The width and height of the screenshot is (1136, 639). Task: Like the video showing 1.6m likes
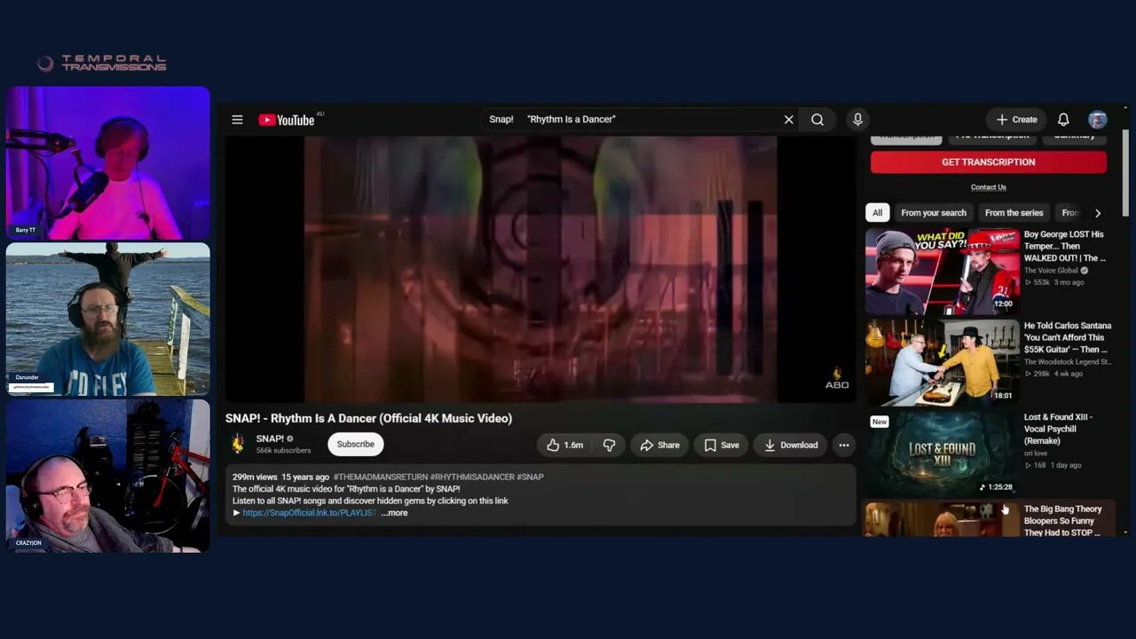click(x=564, y=446)
